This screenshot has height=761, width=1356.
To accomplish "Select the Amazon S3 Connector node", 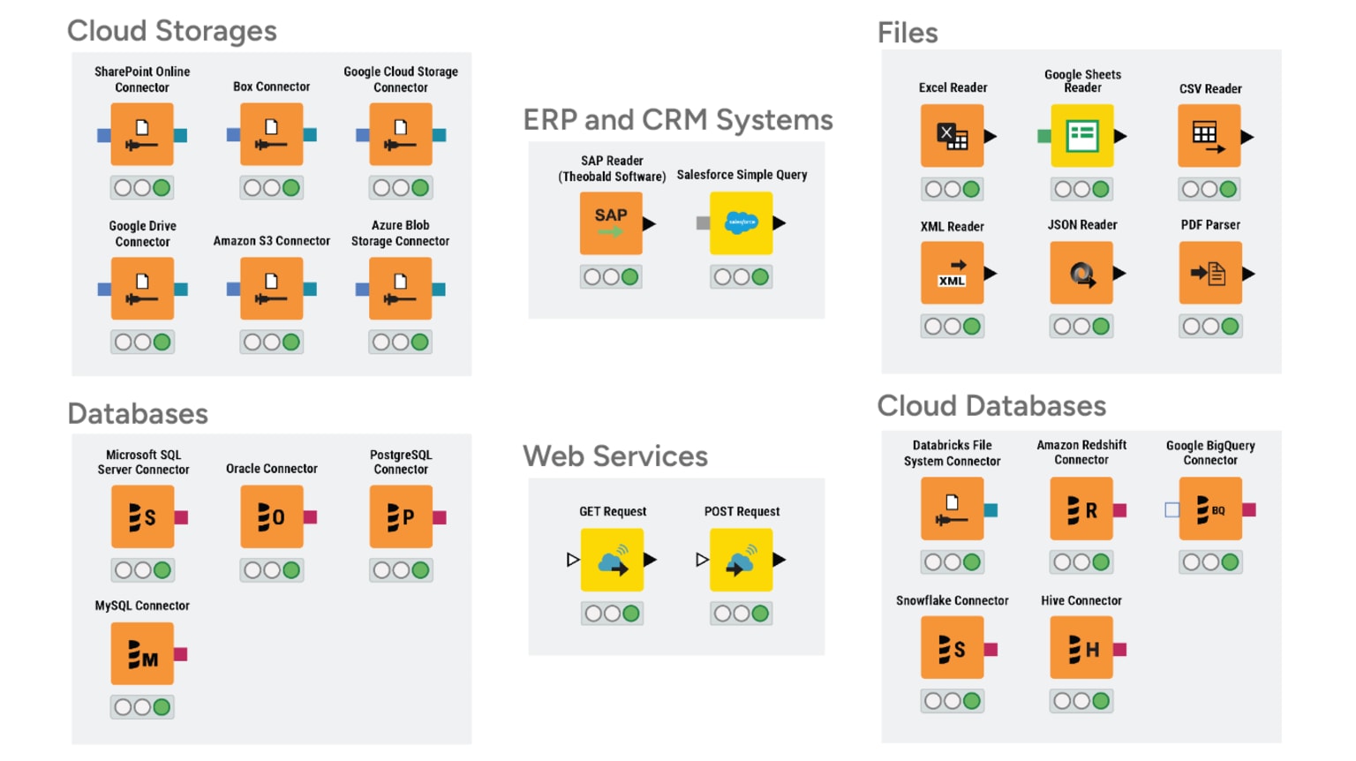I will (271, 289).
